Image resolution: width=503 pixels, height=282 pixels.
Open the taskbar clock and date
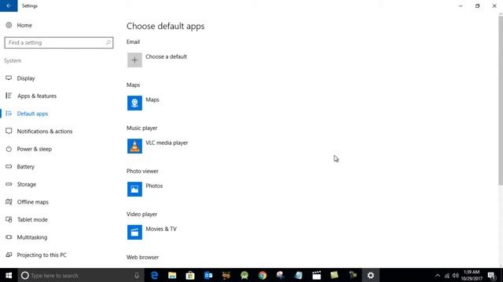[472, 275]
